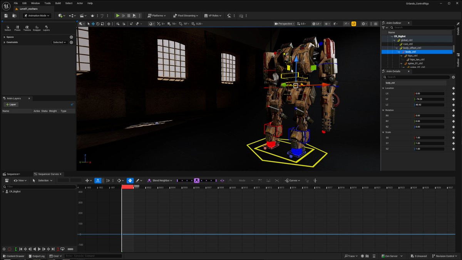Click the Content Drawer button

[13, 256]
